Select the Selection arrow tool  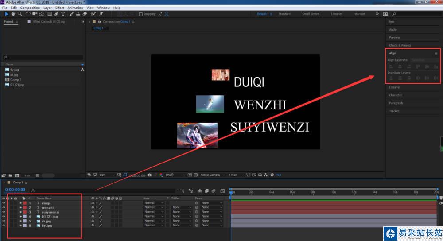click(x=7, y=14)
